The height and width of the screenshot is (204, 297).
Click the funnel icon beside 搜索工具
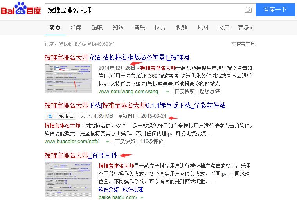(x=233, y=44)
